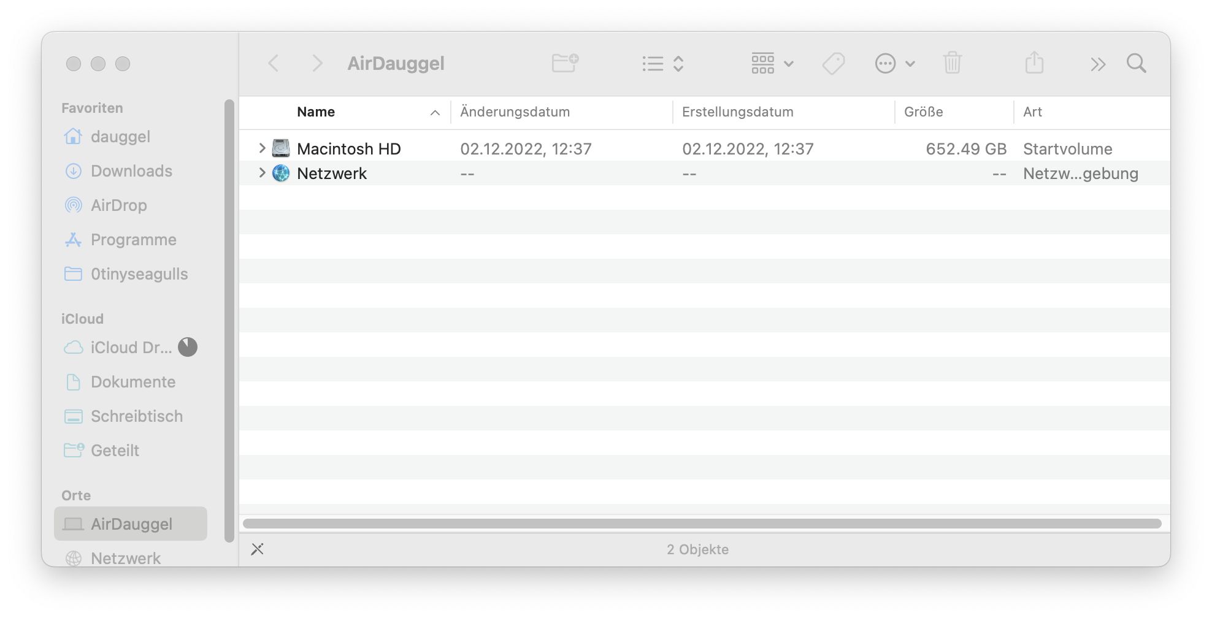The image size is (1212, 618).
Task: Click the sidebar vertical scrollbar
Action: pos(229,321)
